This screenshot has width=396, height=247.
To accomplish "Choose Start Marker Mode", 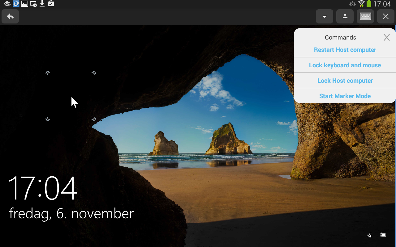I will coord(345,96).
